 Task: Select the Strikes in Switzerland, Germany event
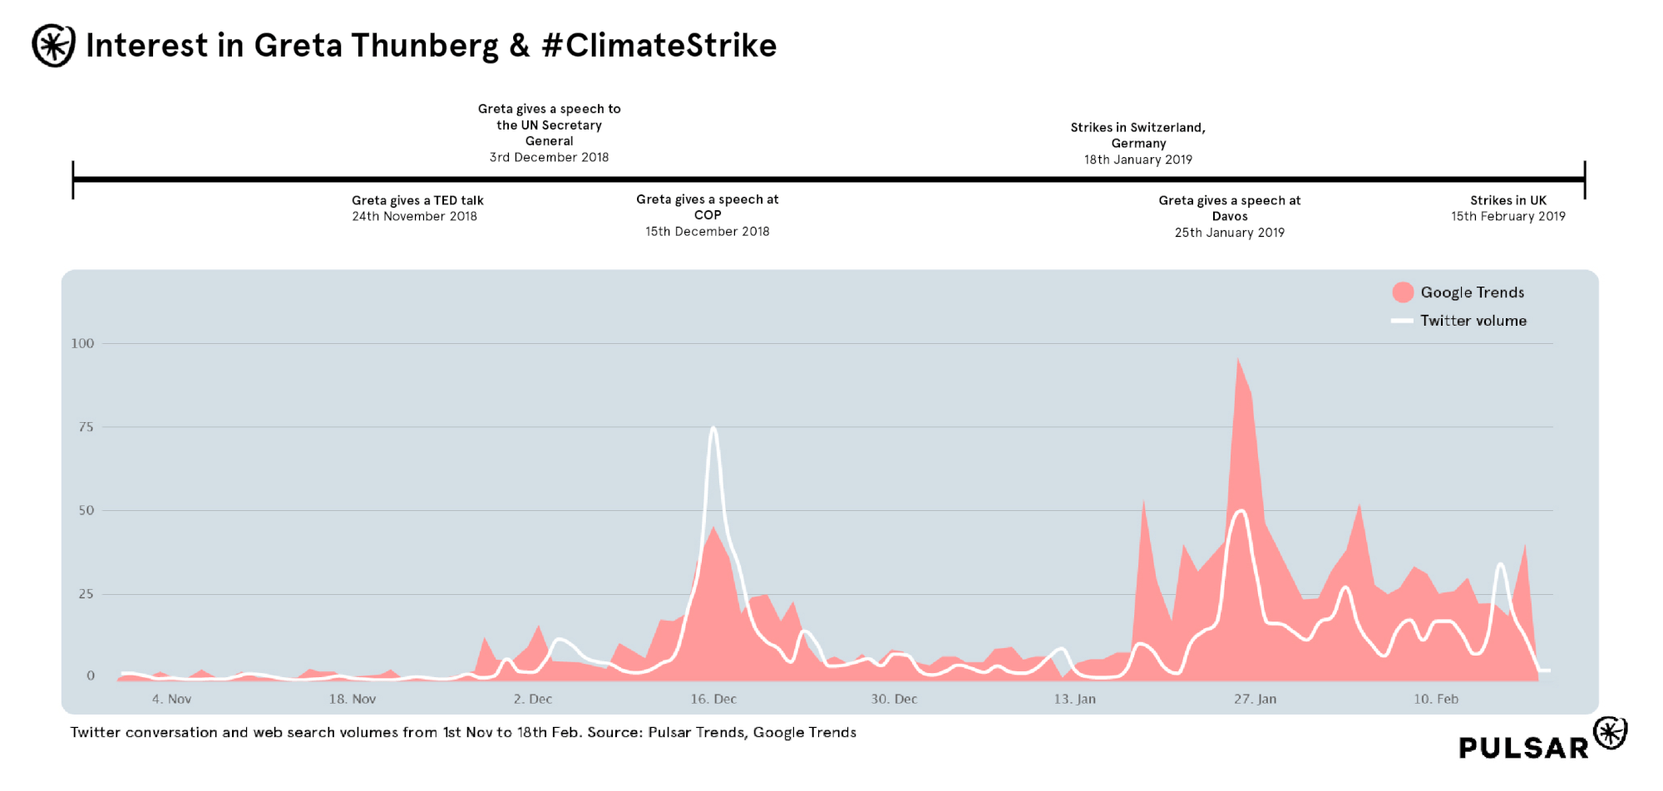pos(1137,143)
